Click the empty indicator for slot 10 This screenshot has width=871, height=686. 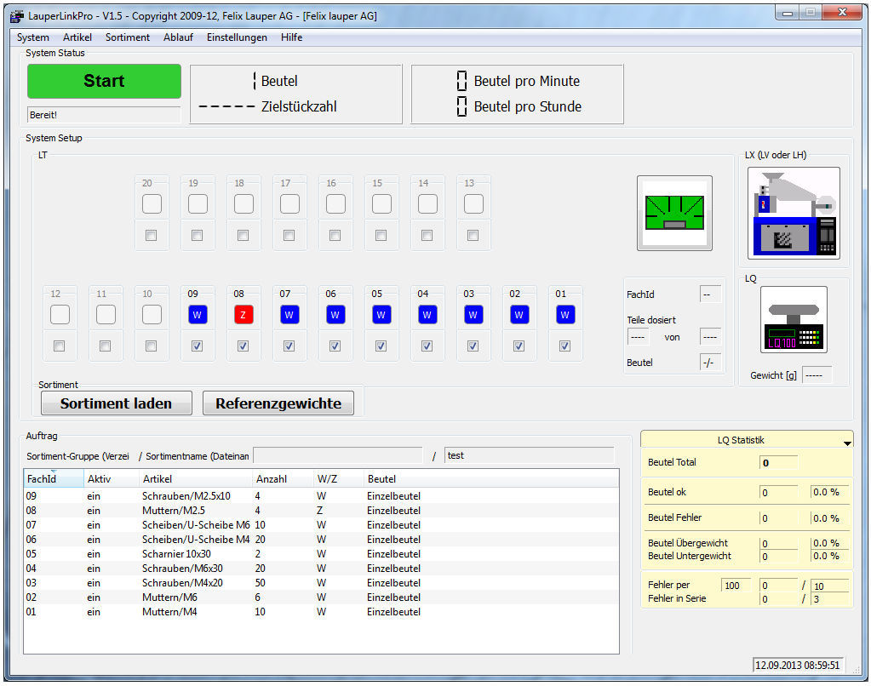pos(152,314)
